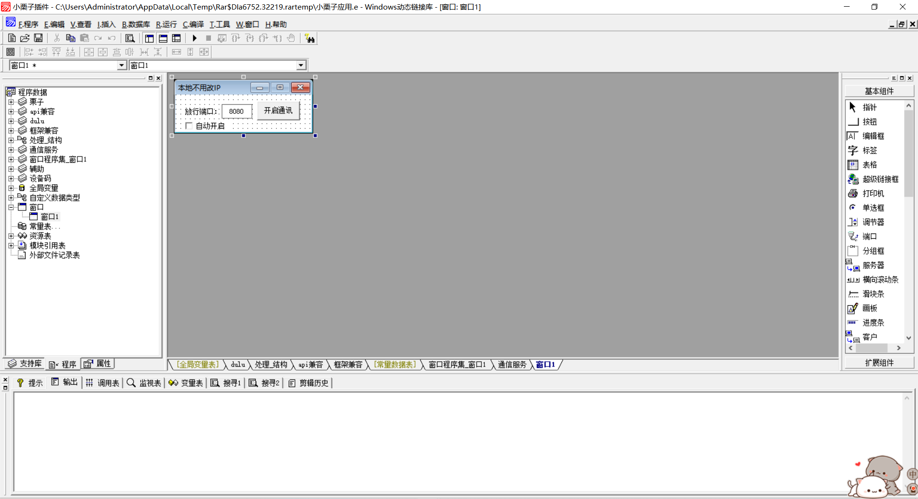Open the B.数据库 menu
This screenshot has width=918, height=499.
pos(136,24)
